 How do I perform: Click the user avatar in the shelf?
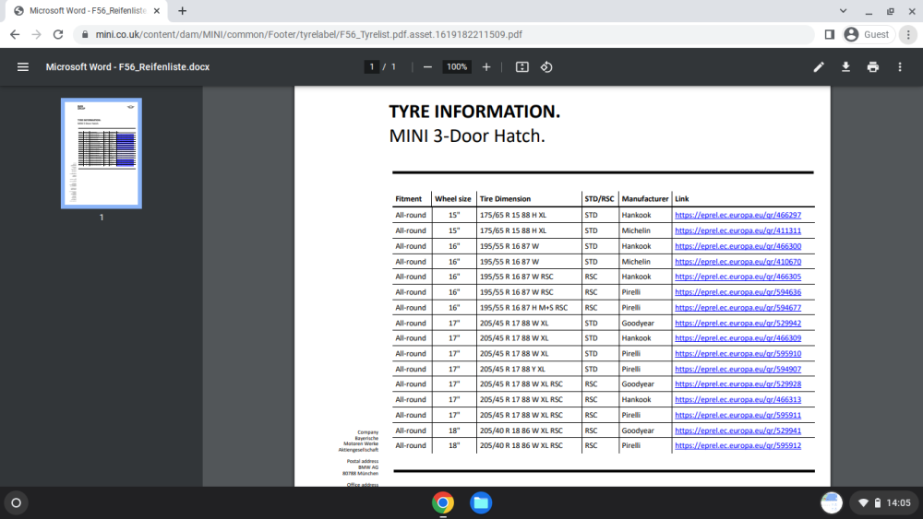[832, 503]
